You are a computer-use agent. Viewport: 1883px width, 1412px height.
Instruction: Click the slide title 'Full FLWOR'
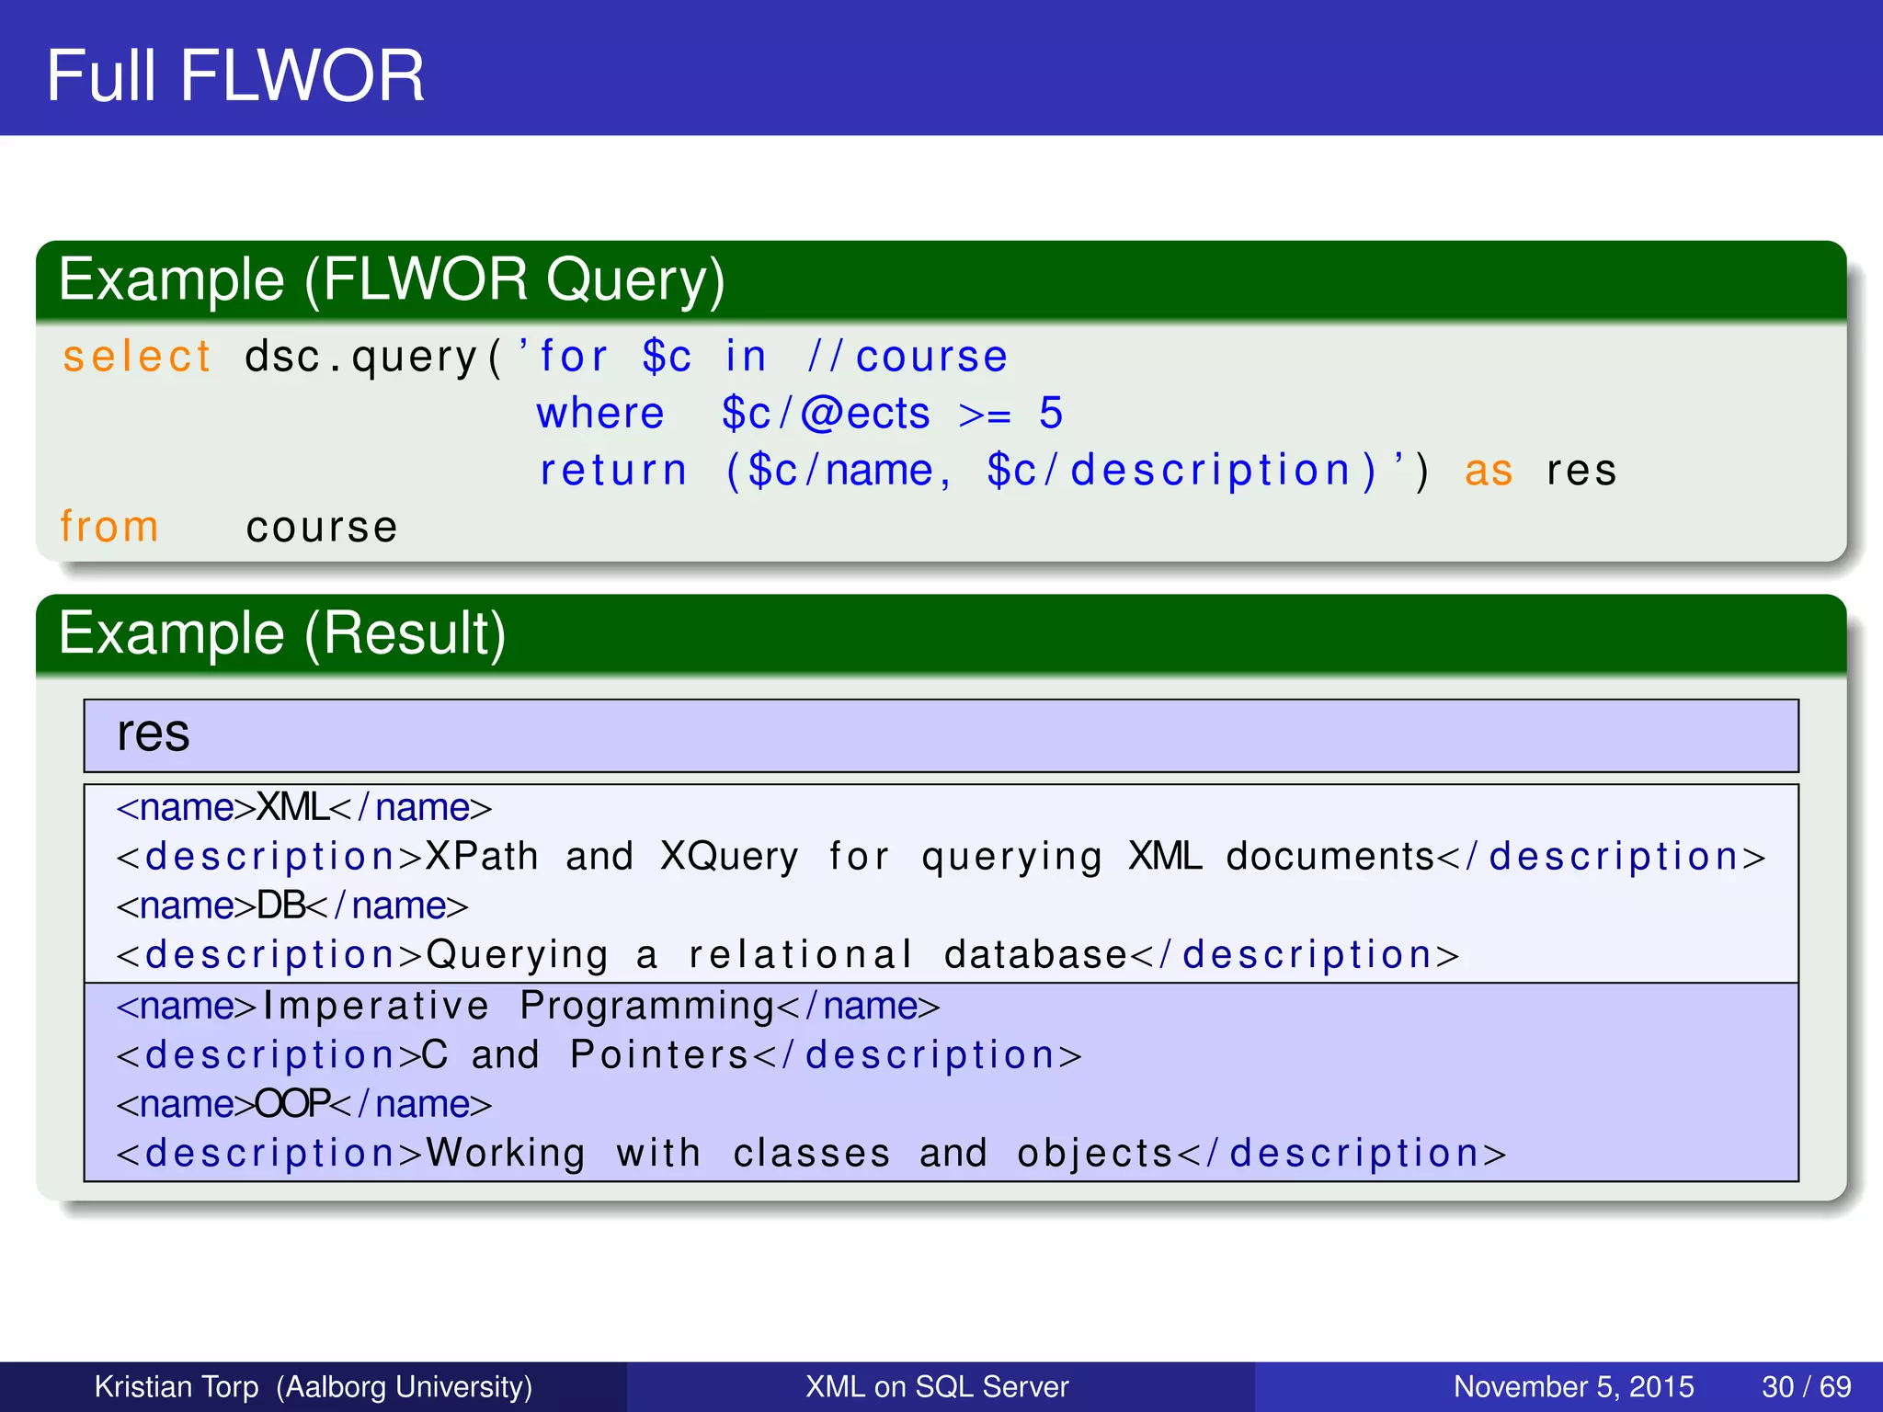235,75
